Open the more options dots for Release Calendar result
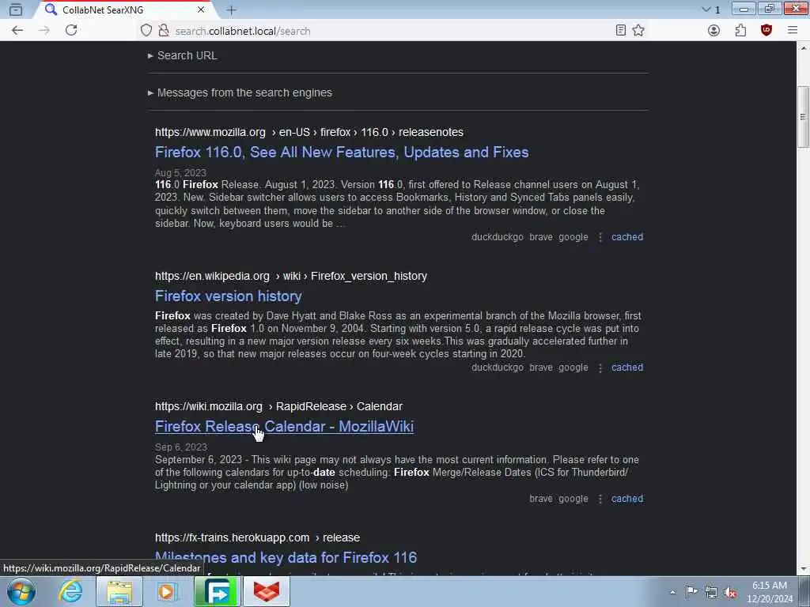 click(600, 499)
